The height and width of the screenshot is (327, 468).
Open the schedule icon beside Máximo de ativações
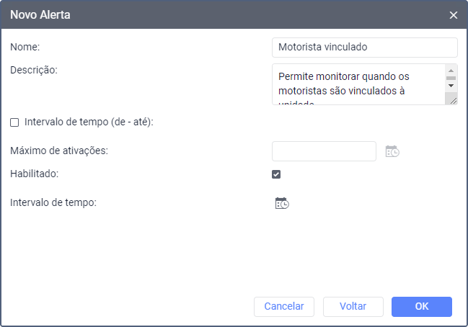tap(392, 151)
